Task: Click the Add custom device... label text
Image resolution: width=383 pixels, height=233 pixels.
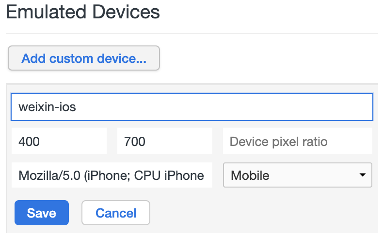Action: (x=84, y=58)
